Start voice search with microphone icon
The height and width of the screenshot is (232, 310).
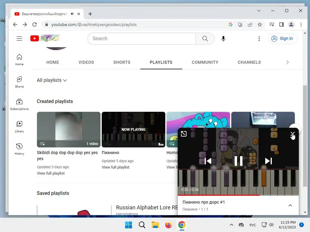pos(223,39)
